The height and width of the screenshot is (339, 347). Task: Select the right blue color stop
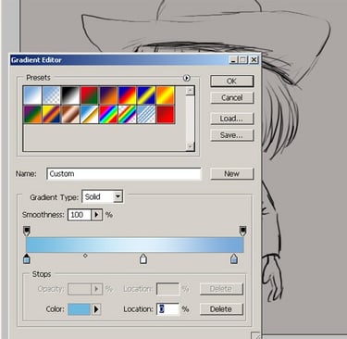[234, 258]
